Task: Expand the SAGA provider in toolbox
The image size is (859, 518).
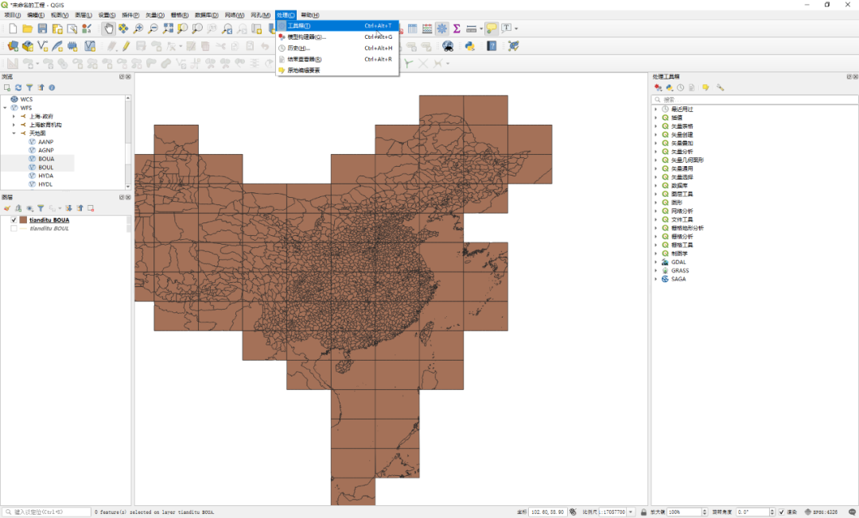Action: [x=655, y=279]
